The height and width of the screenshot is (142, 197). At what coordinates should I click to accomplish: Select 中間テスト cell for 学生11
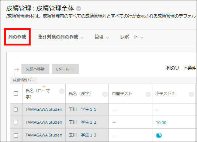point(131,109)
